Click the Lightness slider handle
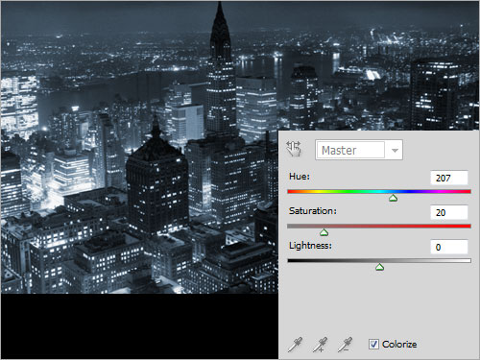The width and height of the screenshot is (480, 360). pyautogui.click(x=379, y=267)
